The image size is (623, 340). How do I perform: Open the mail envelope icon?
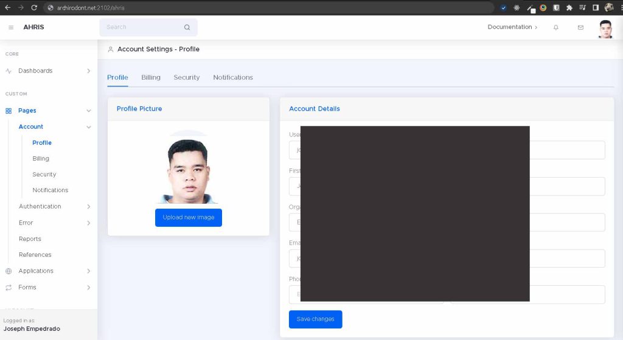tap(580, 27)
